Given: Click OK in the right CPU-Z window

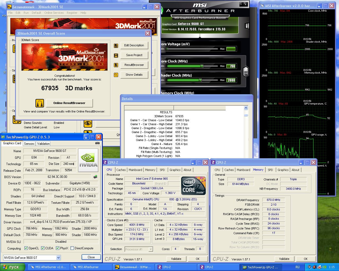Looking at the screenshot, I should tap(306, 259).
